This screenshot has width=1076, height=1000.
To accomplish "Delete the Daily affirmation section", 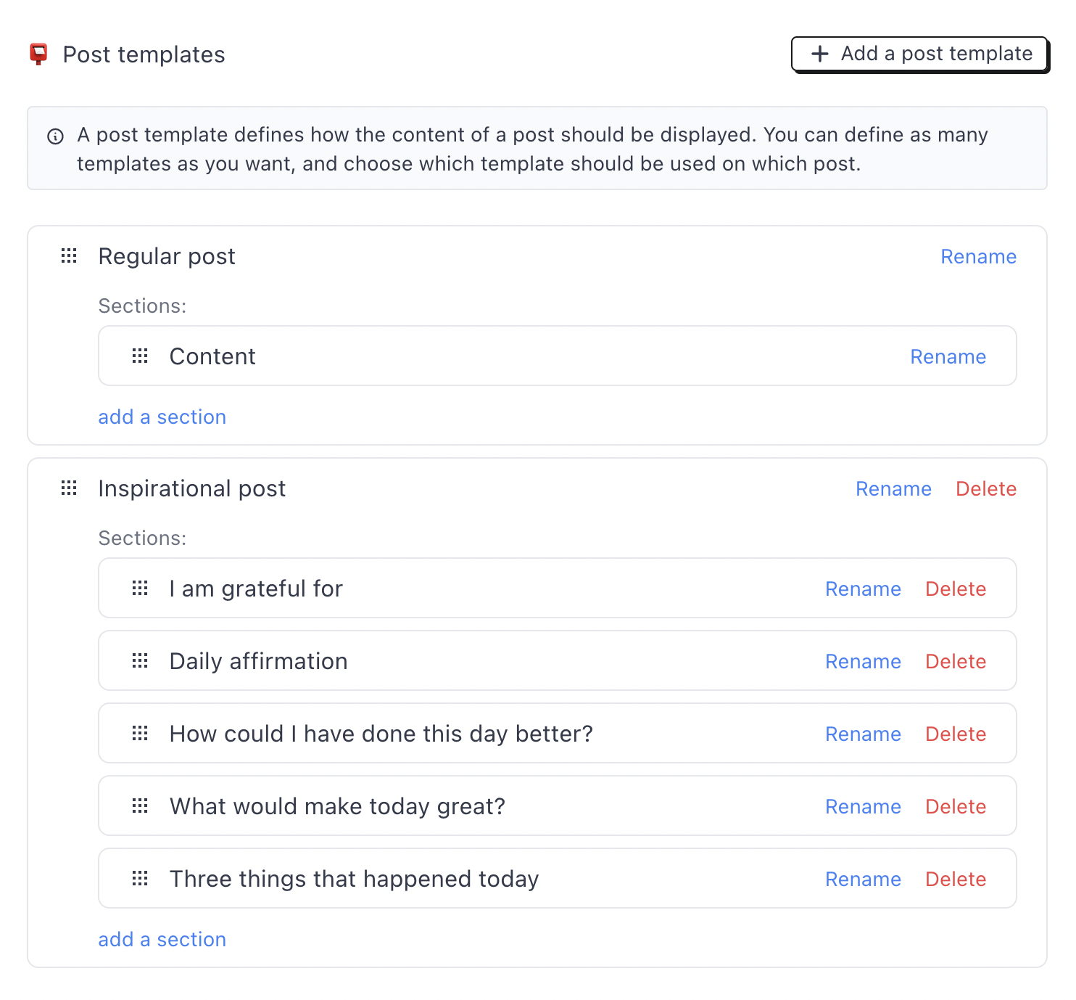I will point(955,662).
